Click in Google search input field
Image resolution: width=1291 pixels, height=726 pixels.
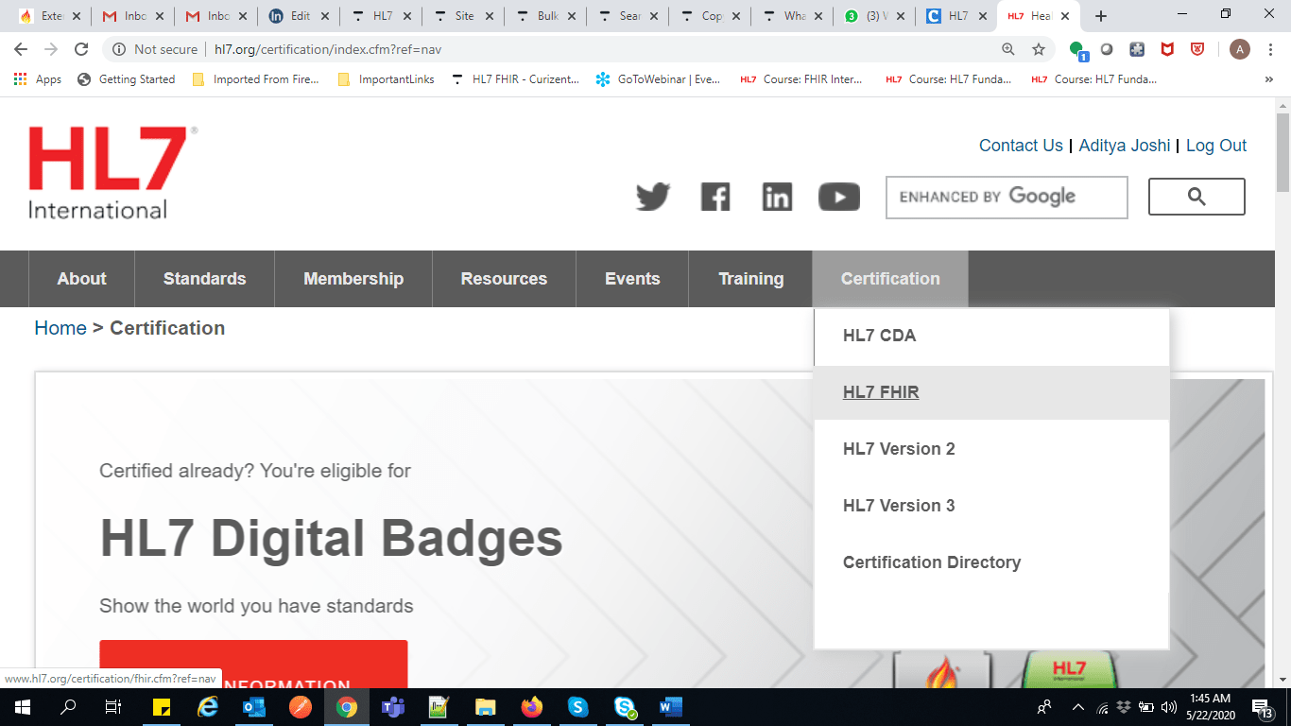pyautogui.click(x=1007, y=198)
